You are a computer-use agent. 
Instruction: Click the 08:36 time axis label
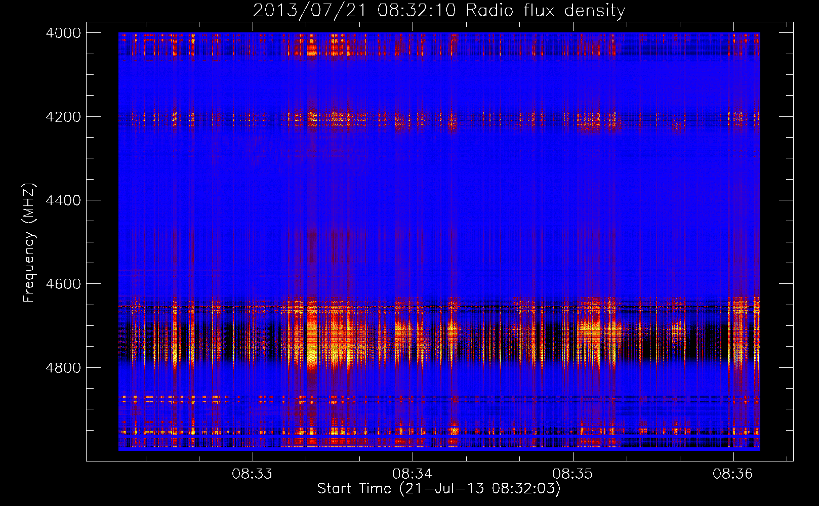[x=733, y=474]
